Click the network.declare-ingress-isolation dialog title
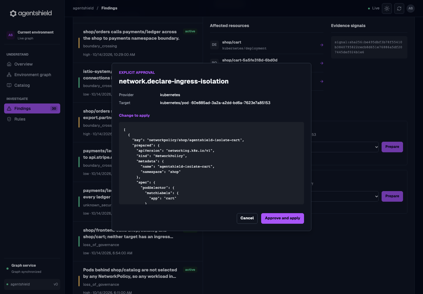 pos(174,81)
